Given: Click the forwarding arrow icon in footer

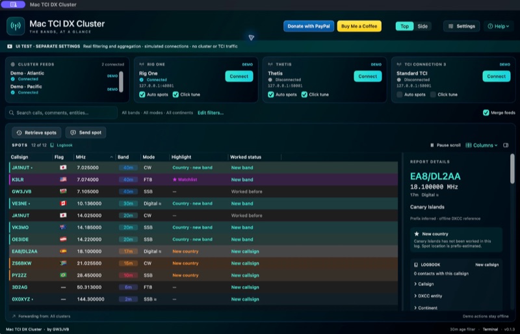Looking at the screenshot, I should click(x=14, y=316).
